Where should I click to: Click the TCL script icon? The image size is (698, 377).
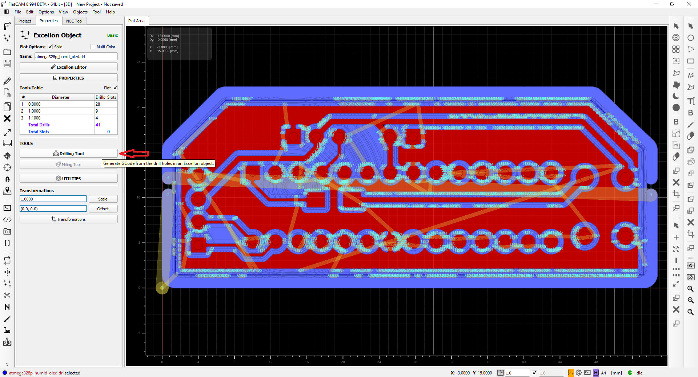[7, 231]
